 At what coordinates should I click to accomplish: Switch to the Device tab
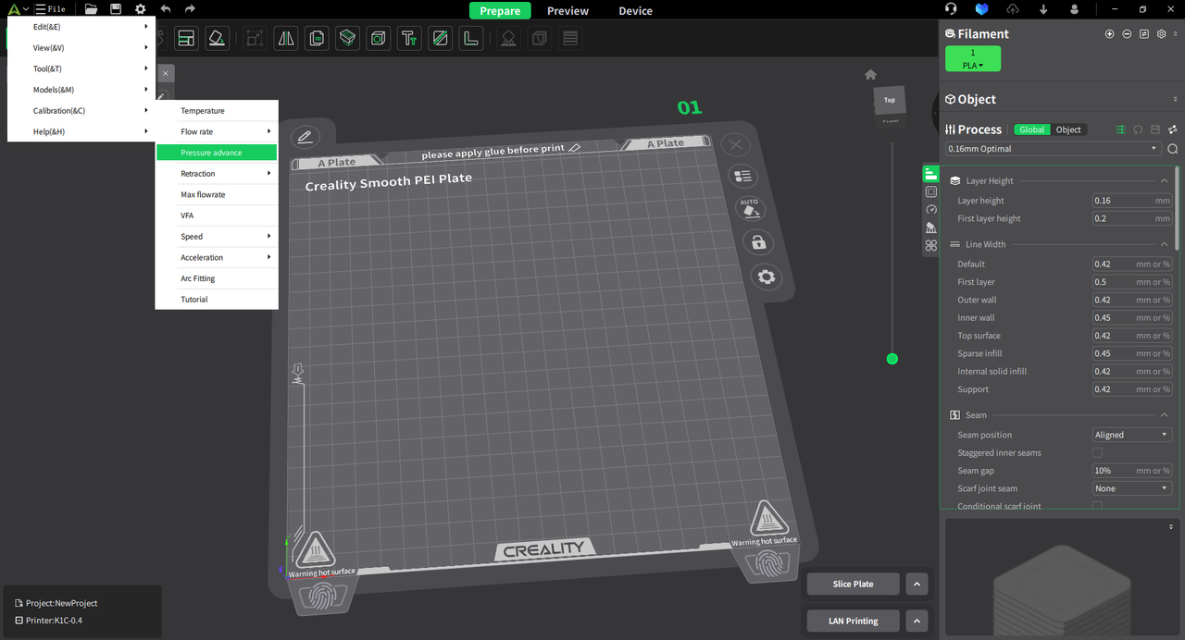(635, 11)
